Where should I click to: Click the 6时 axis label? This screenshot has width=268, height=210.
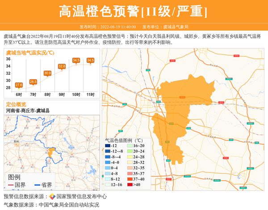click(19, 95)
